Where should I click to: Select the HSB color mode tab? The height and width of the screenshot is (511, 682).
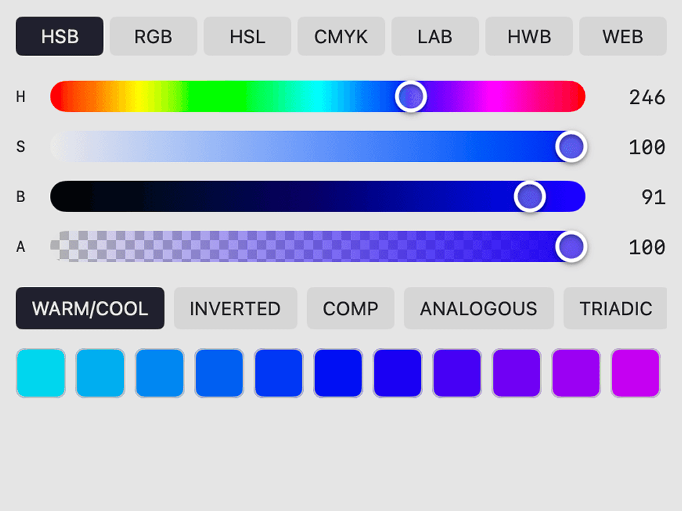click(59, 37)
